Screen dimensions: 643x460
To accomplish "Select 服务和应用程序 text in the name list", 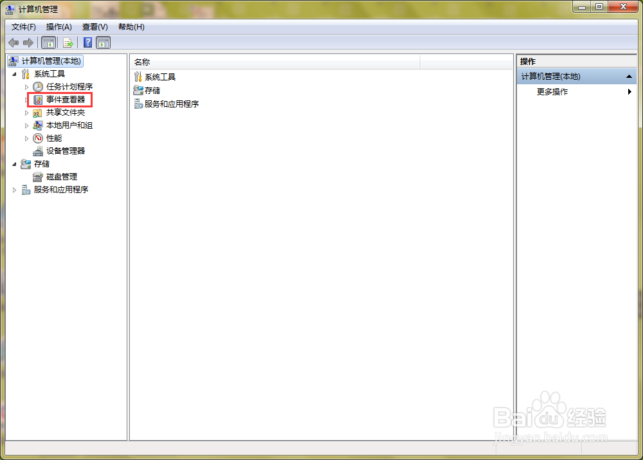I will [x=172, y=104].
